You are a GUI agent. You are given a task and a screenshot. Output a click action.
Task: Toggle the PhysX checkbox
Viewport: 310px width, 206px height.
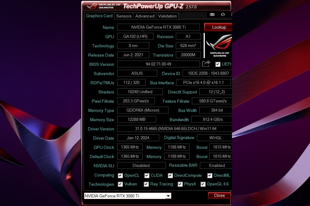[180, 184]
